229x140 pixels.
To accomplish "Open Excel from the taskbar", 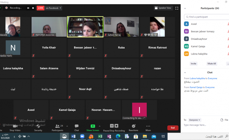I will 100,136.
